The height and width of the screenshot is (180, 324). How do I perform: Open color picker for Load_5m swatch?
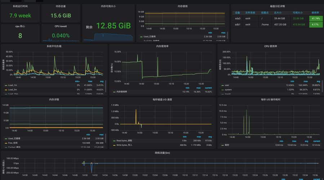6,90
